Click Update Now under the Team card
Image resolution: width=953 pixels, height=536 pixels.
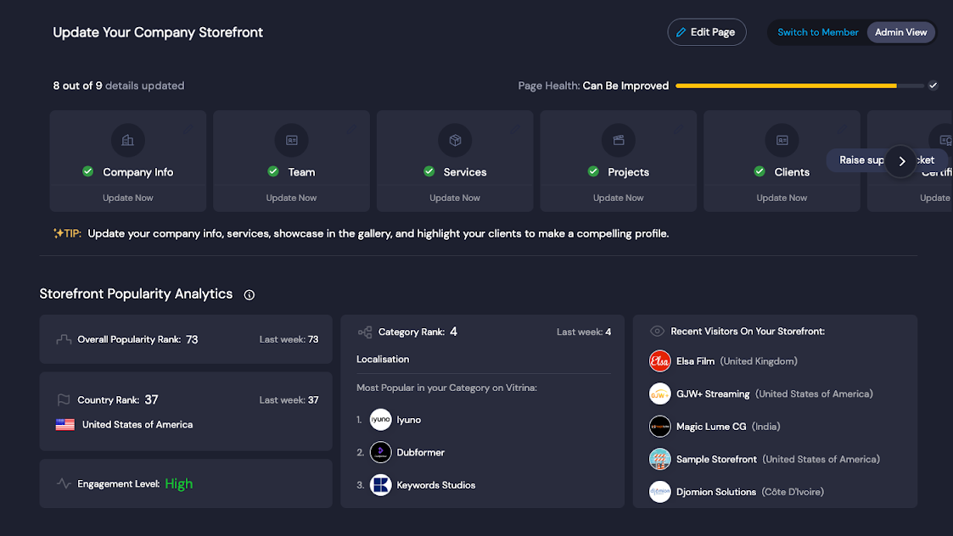pyautogui.click(x=291, y=197)
